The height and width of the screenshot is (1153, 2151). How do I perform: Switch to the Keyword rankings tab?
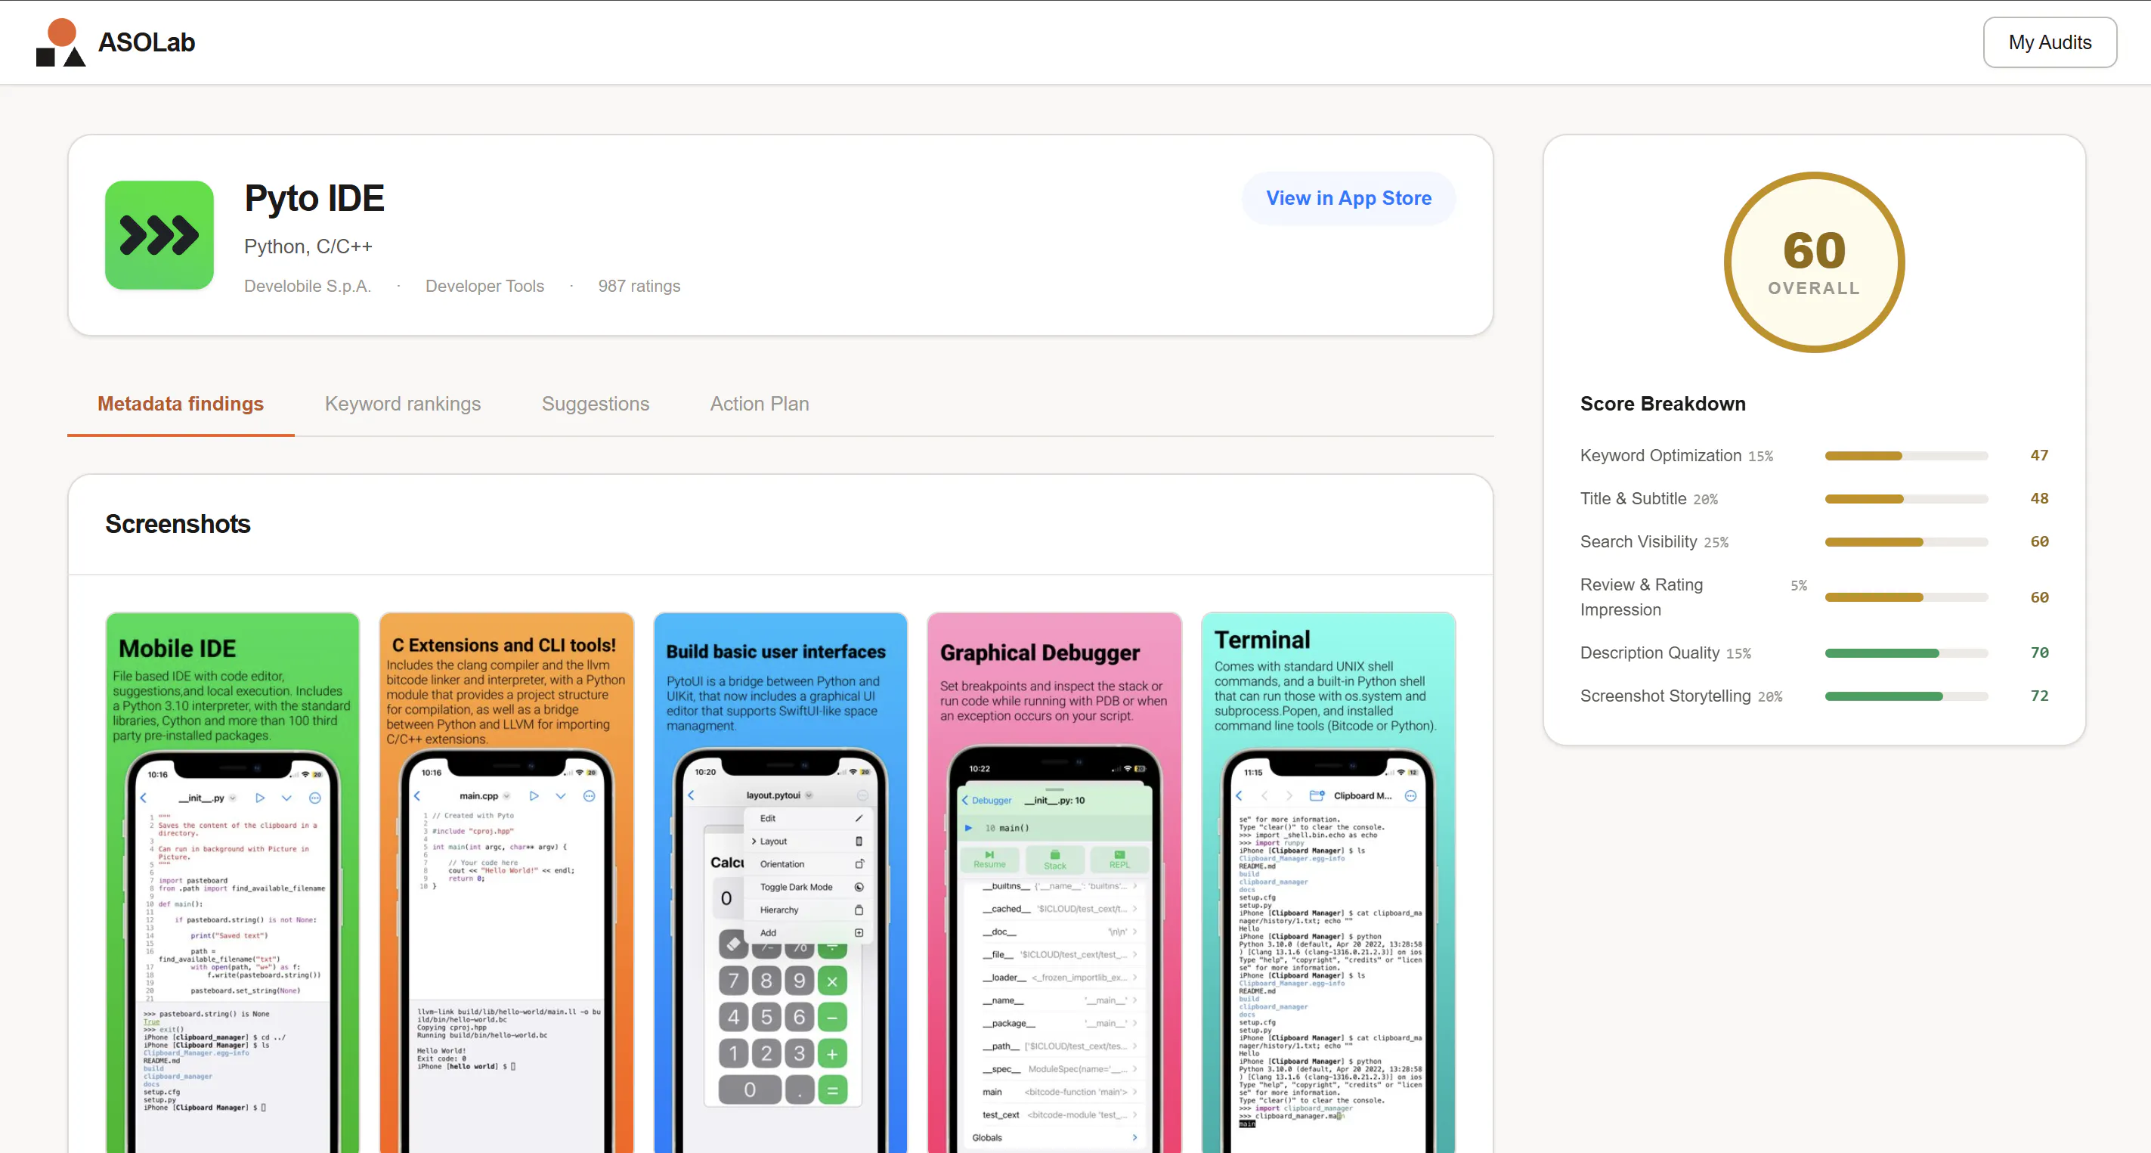click(403, 404)
